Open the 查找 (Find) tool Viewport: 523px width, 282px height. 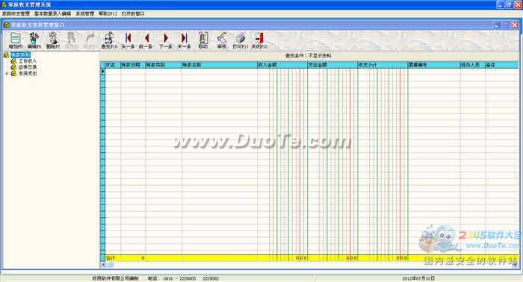(x=109, y=40)
